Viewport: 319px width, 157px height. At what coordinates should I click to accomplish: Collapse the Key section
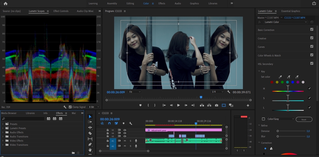click(x=259, y=71)
